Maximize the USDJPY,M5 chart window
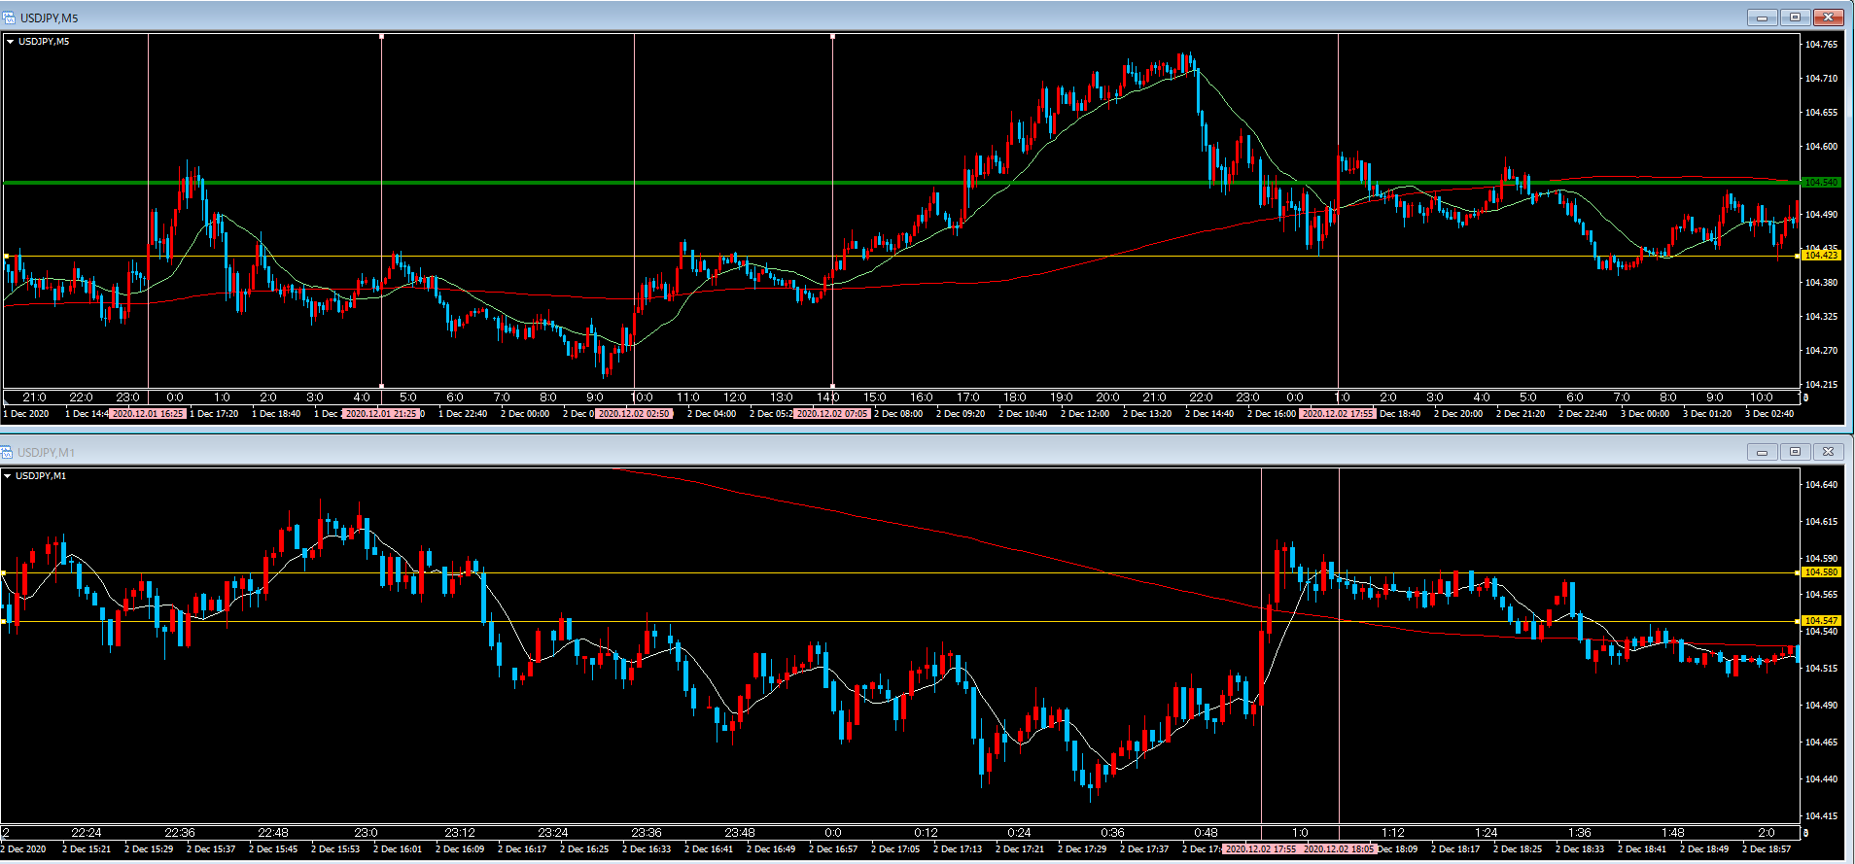Screen dimensions: 1855x864 [1795, 17]
